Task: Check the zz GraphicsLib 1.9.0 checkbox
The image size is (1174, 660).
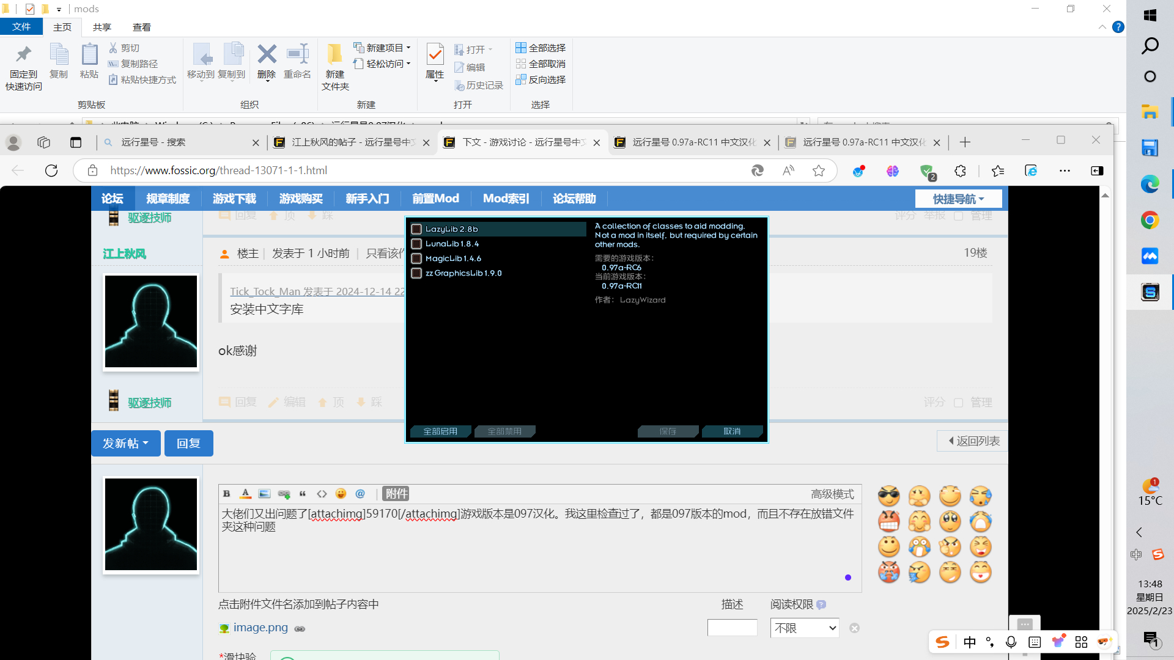Action: 416,273
